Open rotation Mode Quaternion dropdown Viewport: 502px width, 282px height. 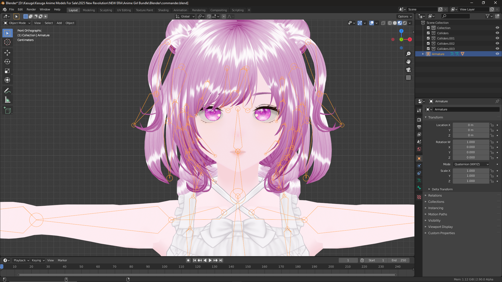pyautogui.click(x=471, y=164)
